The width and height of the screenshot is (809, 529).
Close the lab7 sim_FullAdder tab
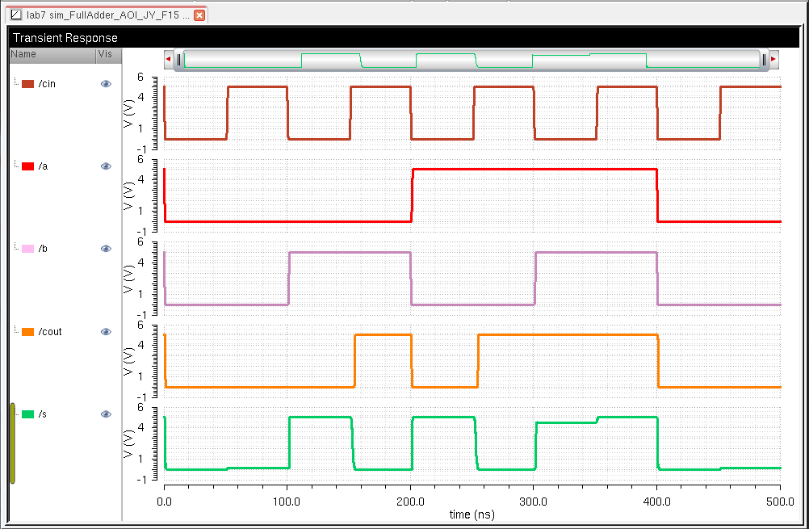(x=200, y=15)
